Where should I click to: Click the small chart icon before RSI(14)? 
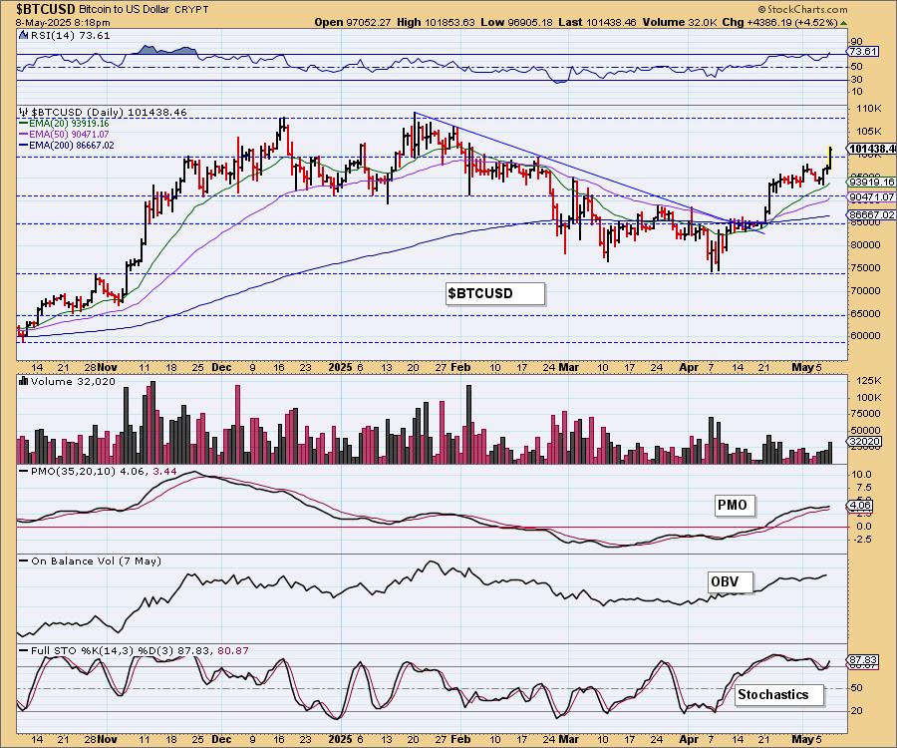(23, 35)
